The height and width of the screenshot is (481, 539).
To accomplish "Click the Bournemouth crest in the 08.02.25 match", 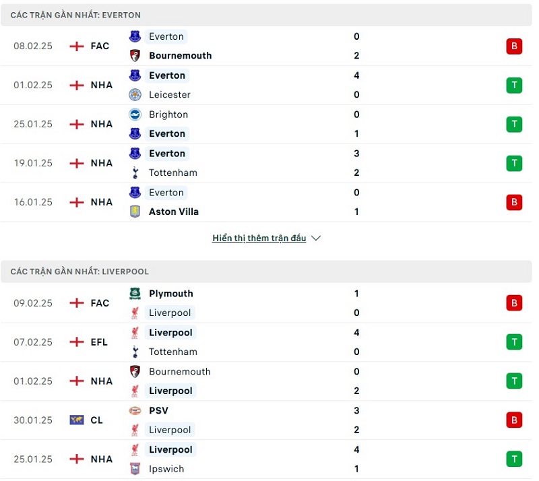I will click(135, 55).
